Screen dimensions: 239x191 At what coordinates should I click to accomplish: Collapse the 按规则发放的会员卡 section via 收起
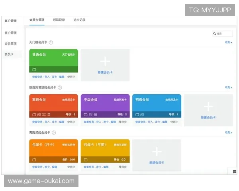pos(229,88)
